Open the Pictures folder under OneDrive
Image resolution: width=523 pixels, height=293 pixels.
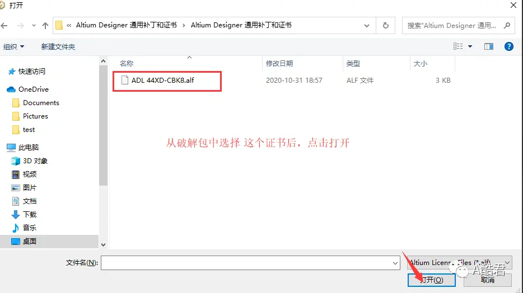click(x=35, y=116)
